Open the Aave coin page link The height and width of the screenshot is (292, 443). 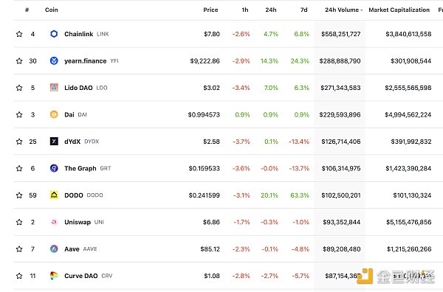click(72, 249)
